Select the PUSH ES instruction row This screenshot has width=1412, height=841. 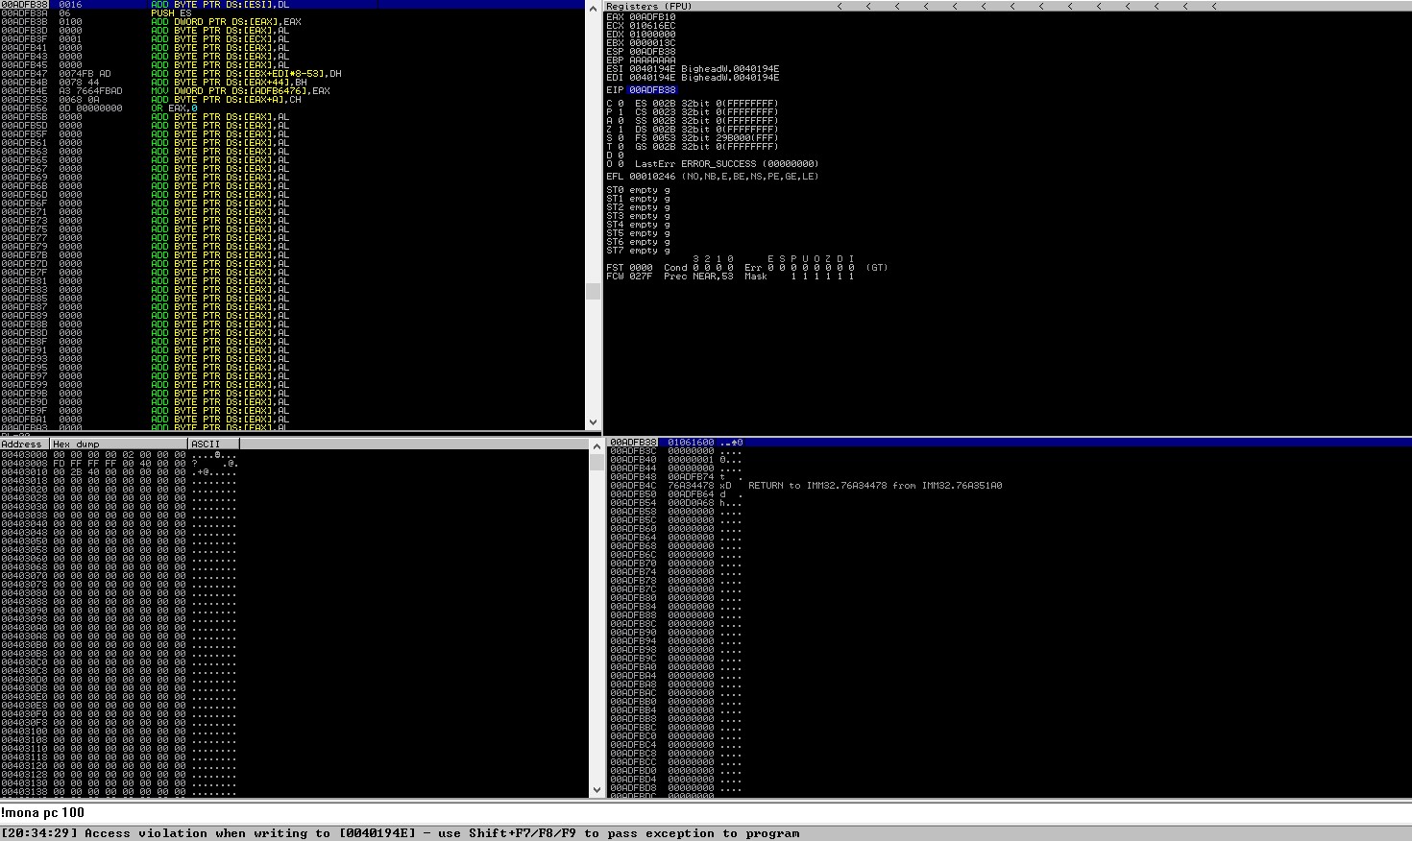tap(293, 13)
